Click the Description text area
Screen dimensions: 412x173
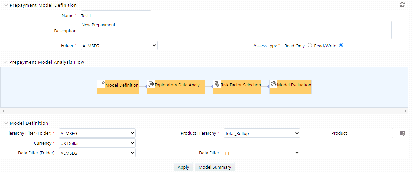[236, 30]
